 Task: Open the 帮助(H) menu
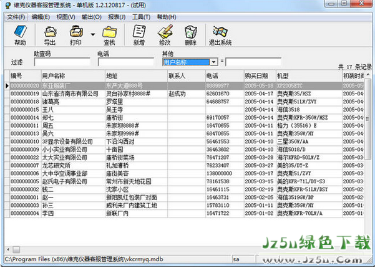(x=167, y=17)
